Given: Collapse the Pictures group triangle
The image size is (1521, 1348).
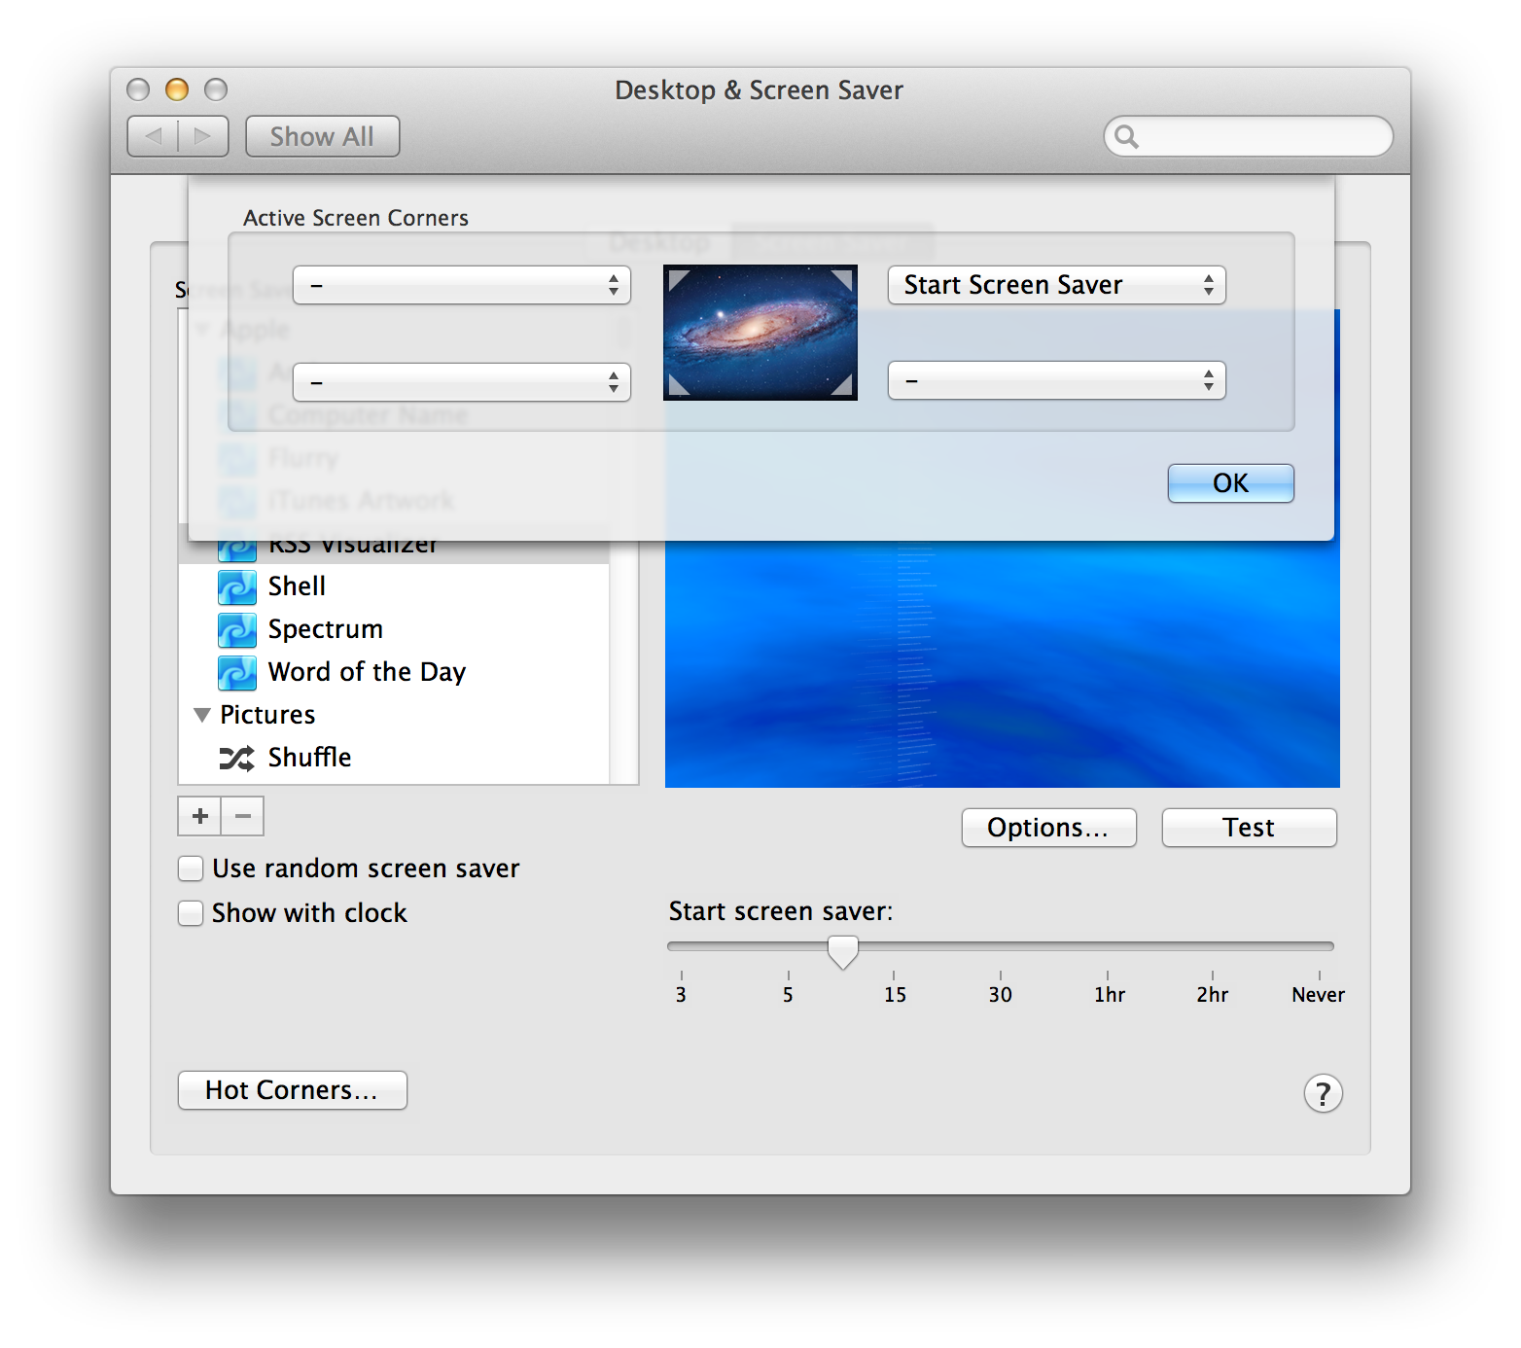Looking at the screenshot, I should coord(202,715).
